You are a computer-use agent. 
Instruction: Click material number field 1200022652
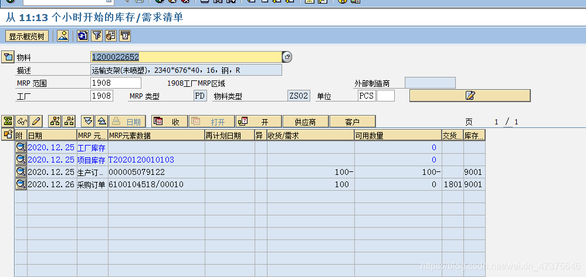click(x=186, y=57)
